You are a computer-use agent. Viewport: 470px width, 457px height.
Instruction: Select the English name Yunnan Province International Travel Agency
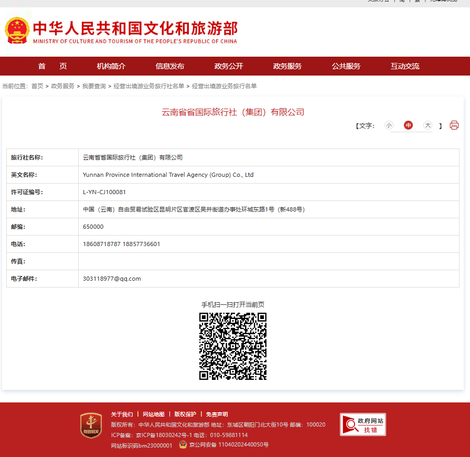(168, 175)
